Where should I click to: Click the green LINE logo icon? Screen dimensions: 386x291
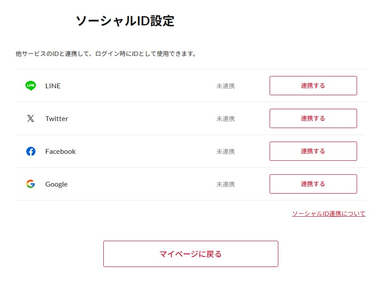(x=31, y=86)
